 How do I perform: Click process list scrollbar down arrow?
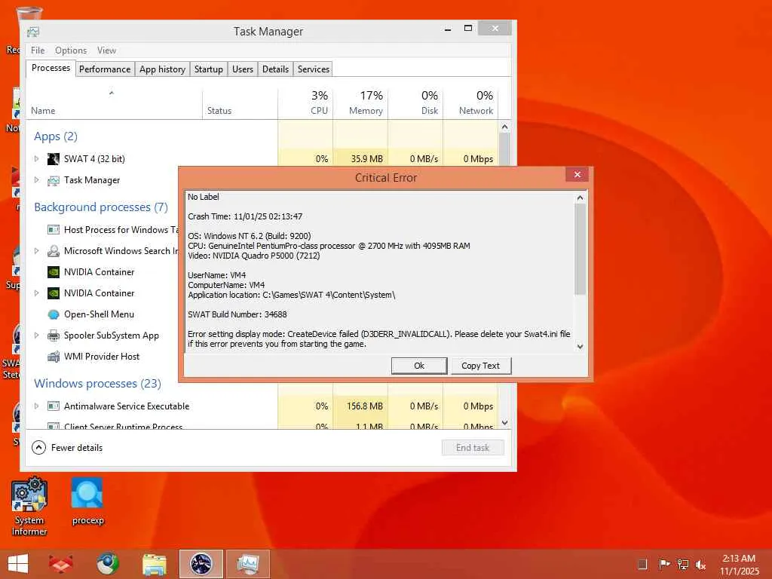coord(504,423)
